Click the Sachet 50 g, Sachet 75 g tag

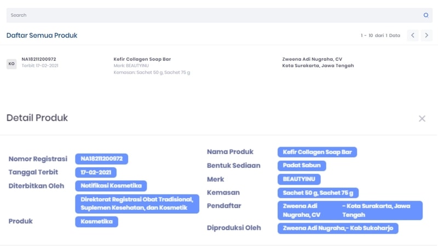pos(318,193)
